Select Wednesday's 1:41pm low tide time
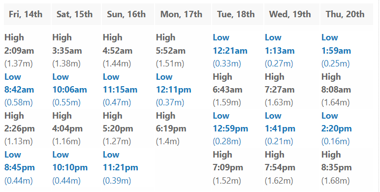The image size is (380, 192). (280, 128)
